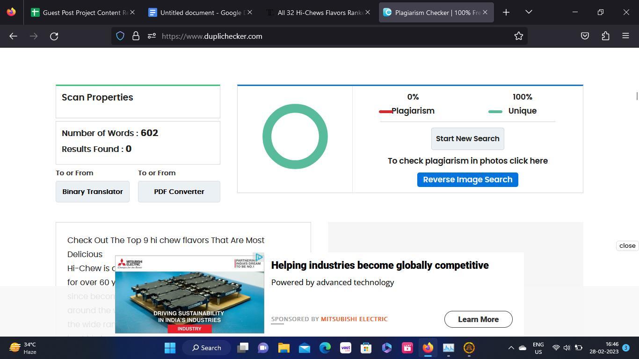This screenshot has width=639, height=359.
Task: Close the Guest Post Project Content tab
Action: 132,13
